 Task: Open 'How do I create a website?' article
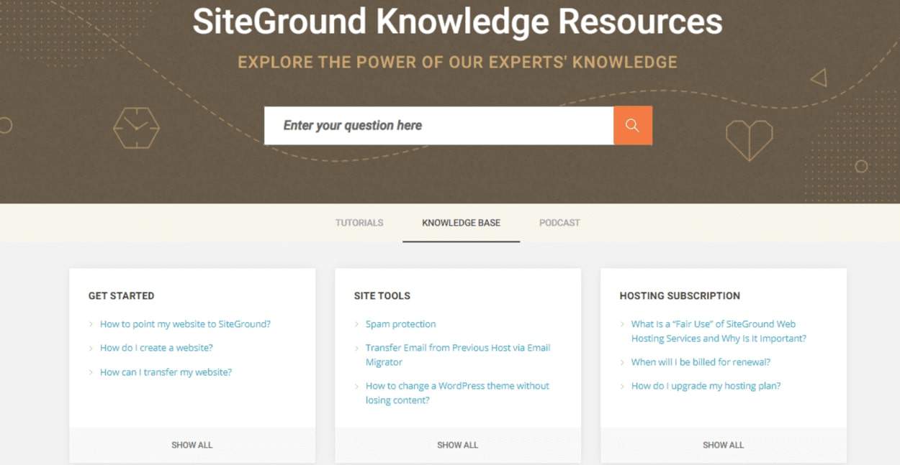pos(156,348)
